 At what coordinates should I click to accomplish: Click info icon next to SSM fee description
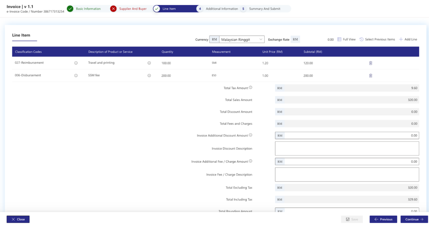pos(149,76)
